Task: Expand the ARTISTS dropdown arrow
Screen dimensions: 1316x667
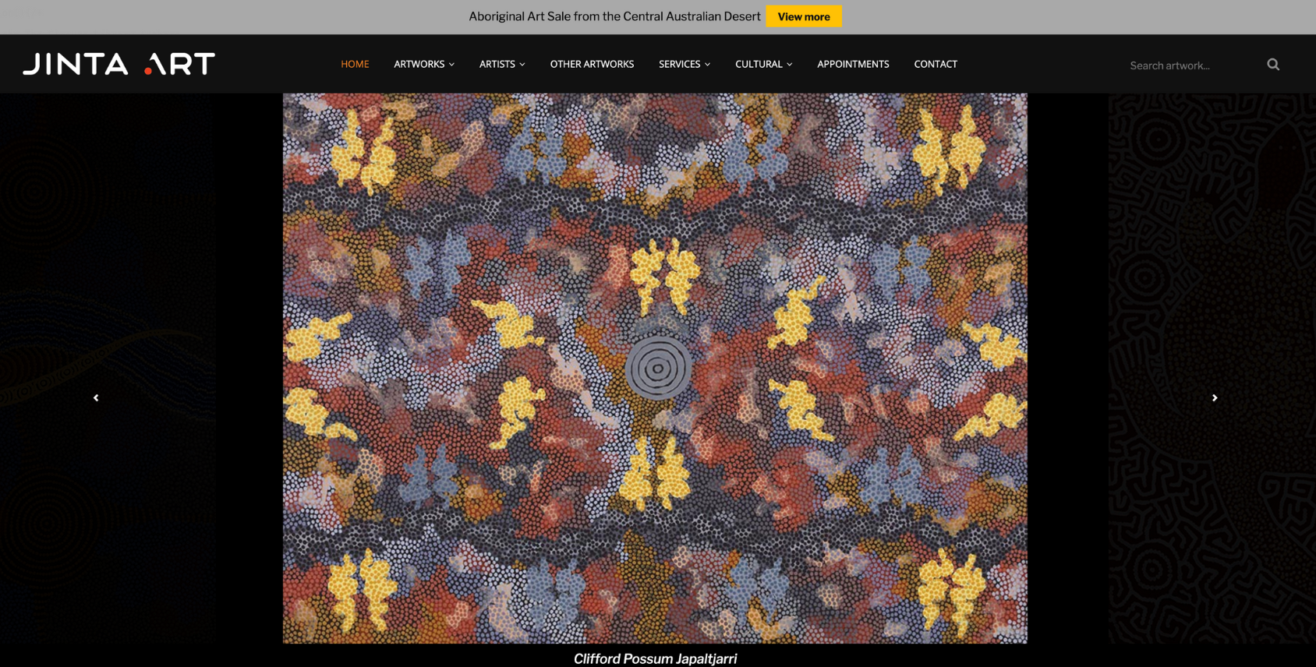Action: coord(522,65)
